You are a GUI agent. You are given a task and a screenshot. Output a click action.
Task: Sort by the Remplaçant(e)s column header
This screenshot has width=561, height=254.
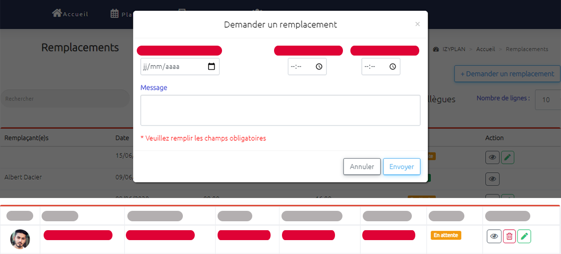click(x=26, y=138)
